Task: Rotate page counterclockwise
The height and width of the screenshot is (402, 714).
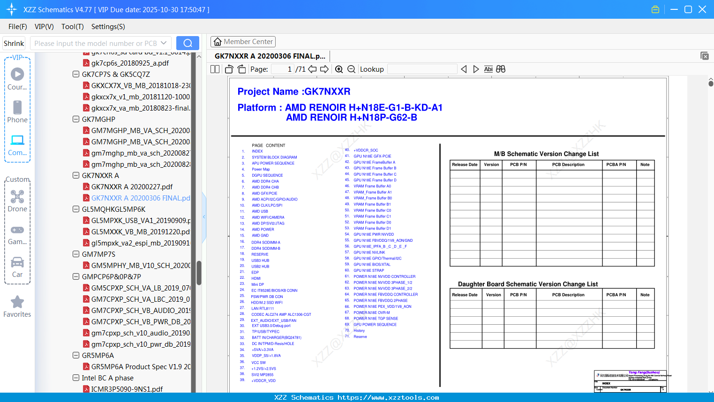Action: tap(229, 69)
